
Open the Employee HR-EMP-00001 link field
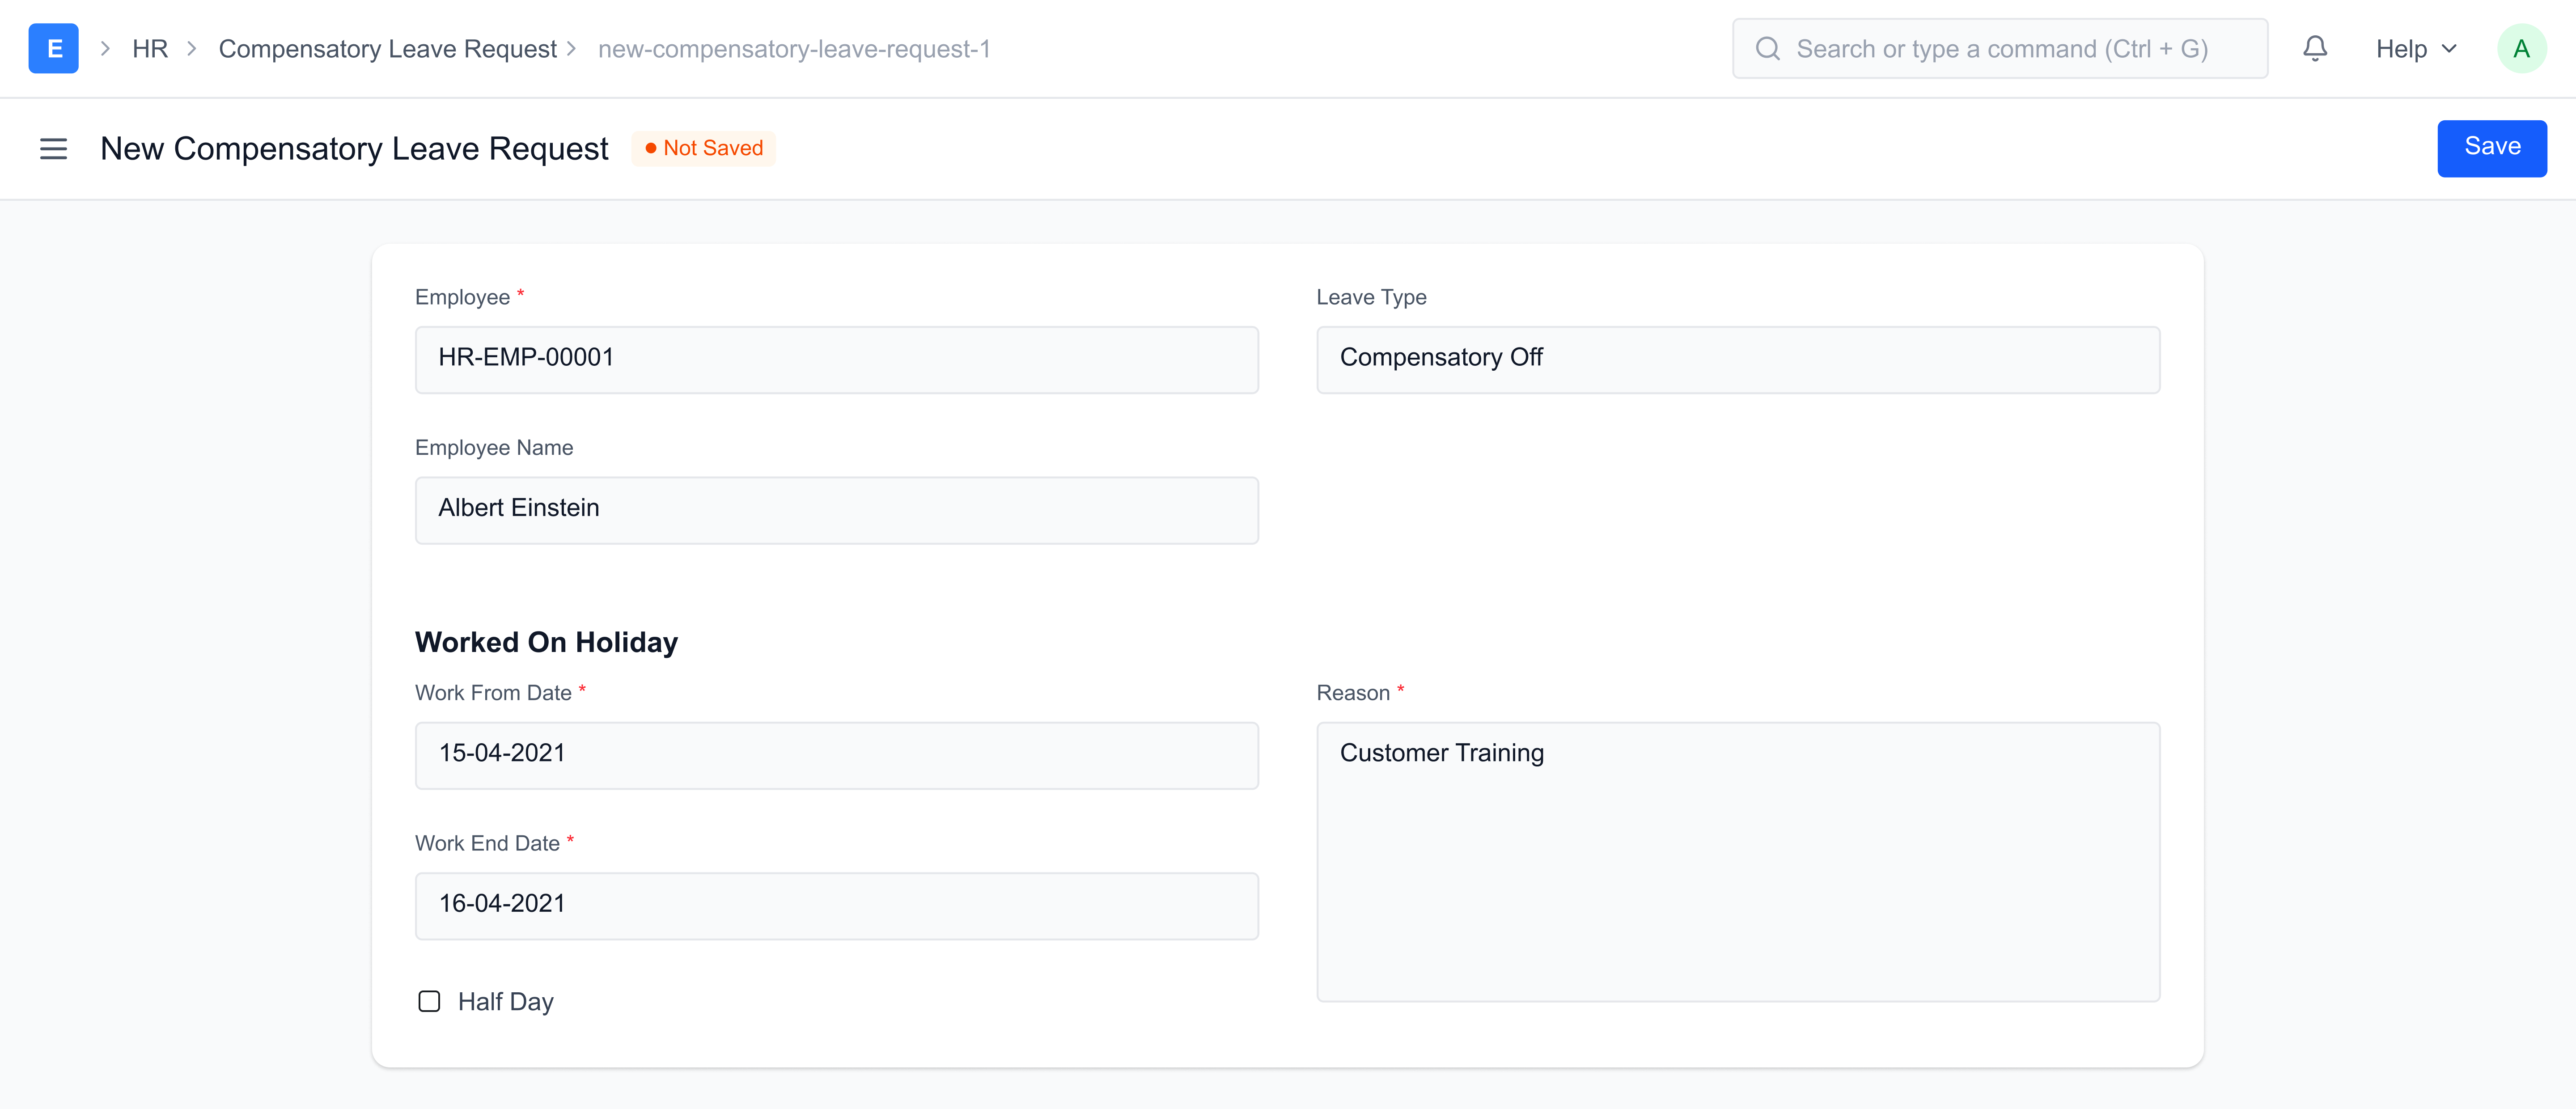[836, 359]
